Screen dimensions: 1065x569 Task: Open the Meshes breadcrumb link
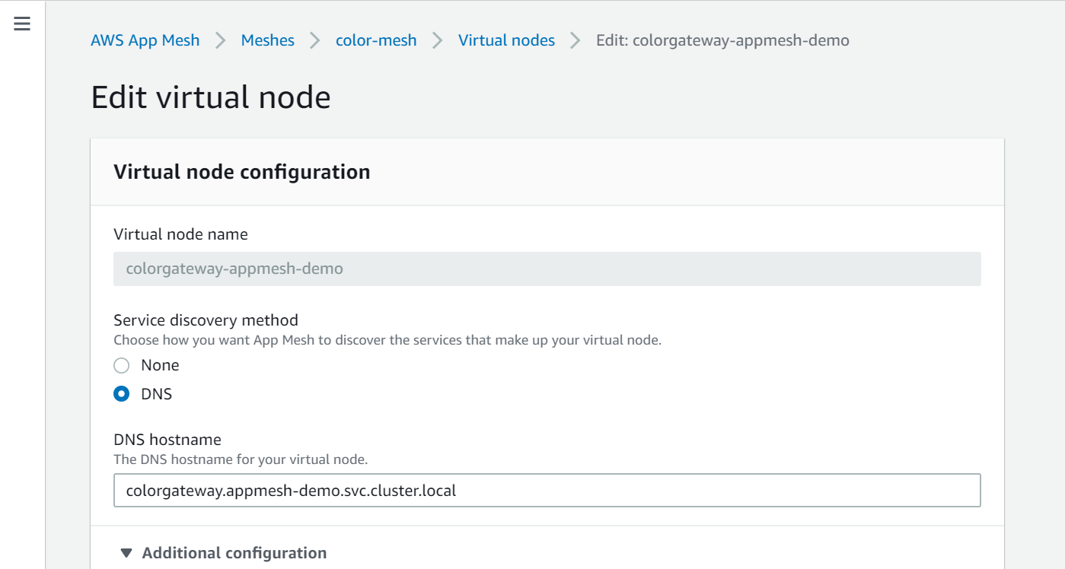268,40
